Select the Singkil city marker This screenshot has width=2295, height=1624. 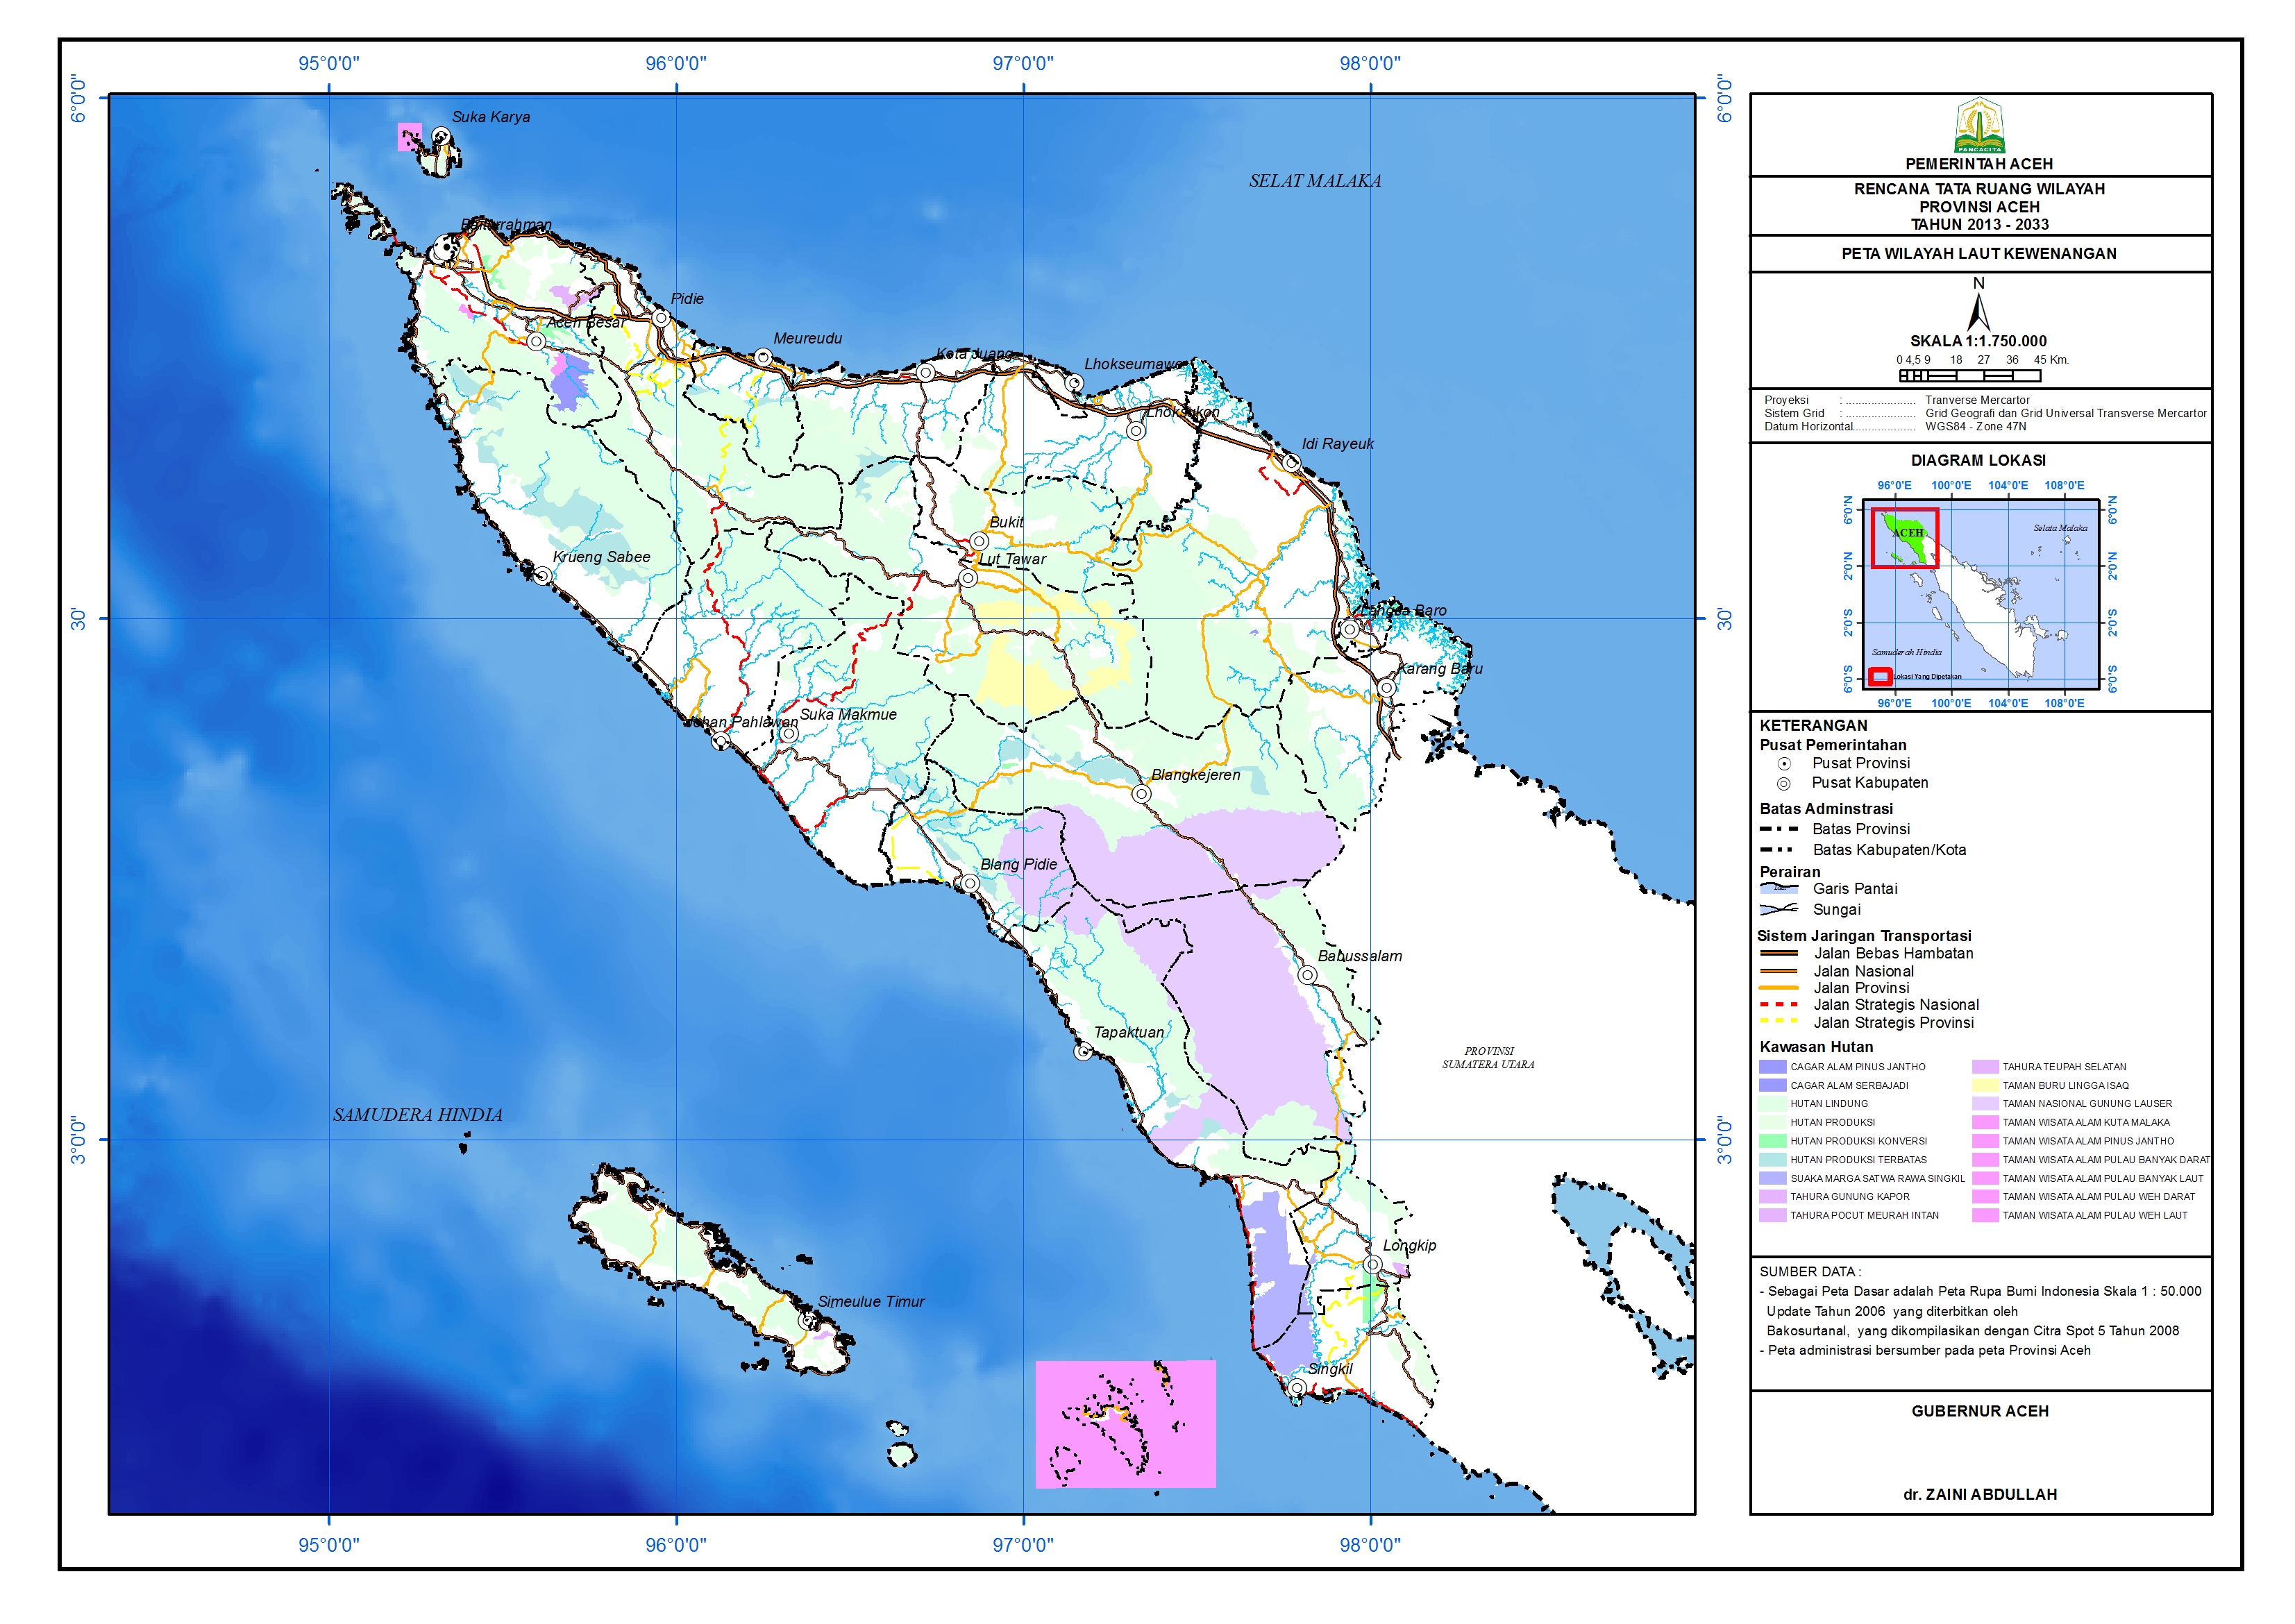[x=1296, y=1387]
